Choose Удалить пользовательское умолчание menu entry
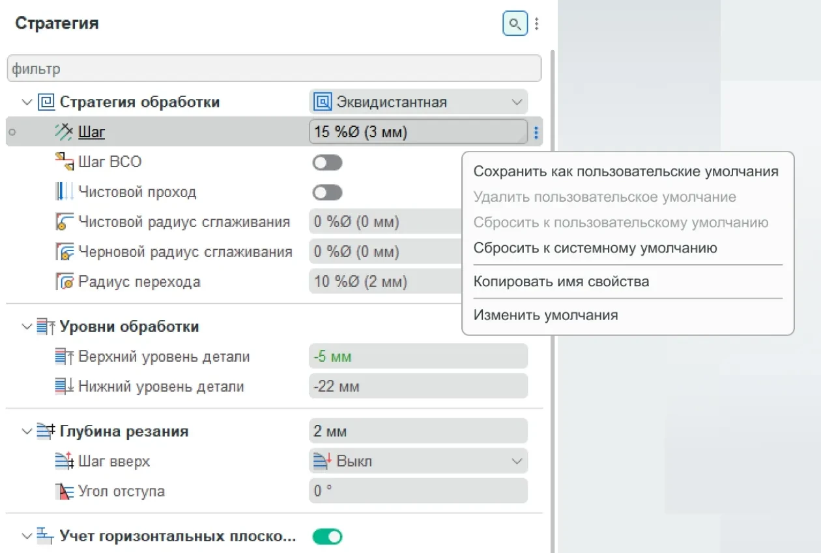The width and height of the screenshot is (821, 553). [605, 197]
